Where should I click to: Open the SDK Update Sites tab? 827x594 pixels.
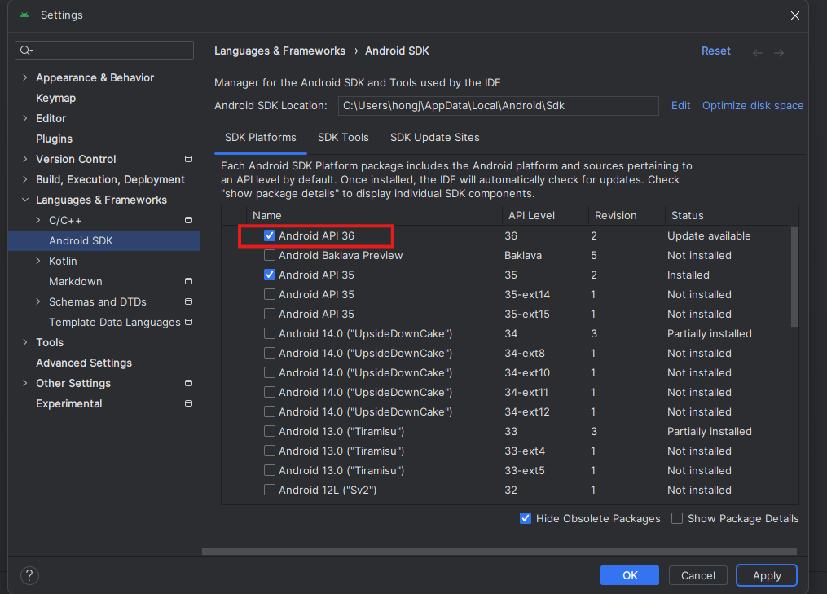(x=434, y=137)
